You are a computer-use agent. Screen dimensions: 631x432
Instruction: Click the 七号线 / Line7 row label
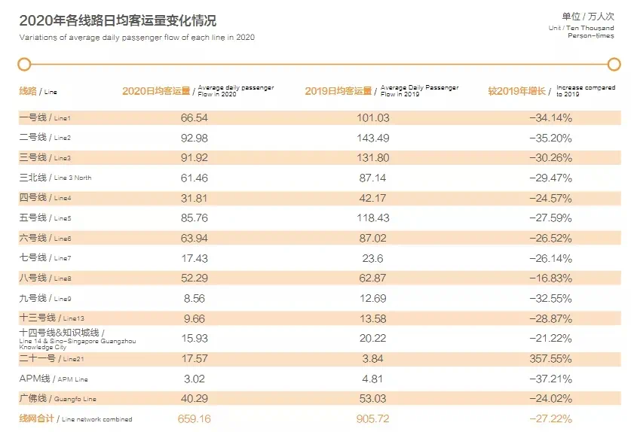click(x=45, y=258)
